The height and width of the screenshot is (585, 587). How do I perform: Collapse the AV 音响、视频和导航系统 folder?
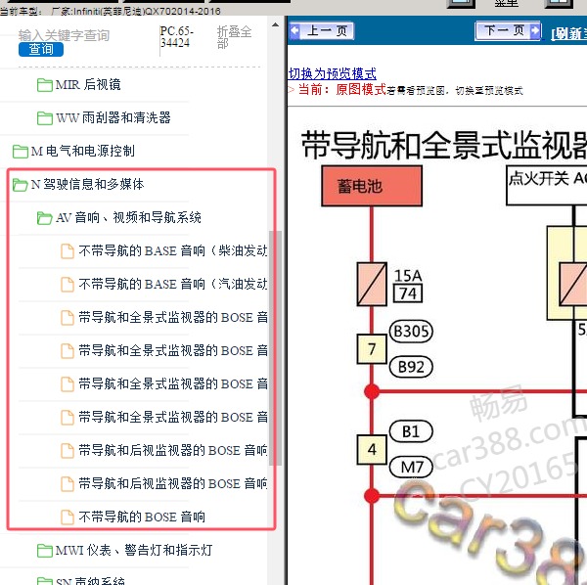click(128, 217)
